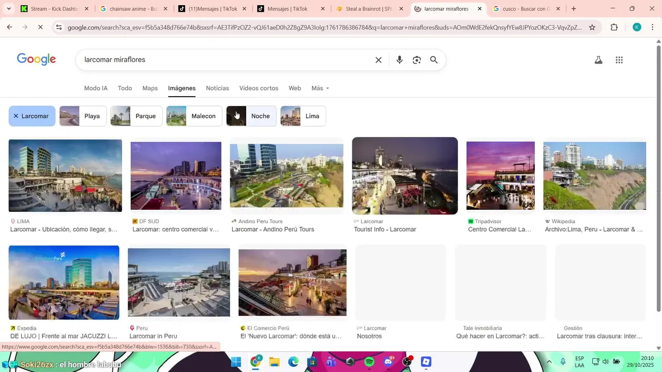Switch to Vídeos cortos tab
Screen dimensions: 662x372
259,88
